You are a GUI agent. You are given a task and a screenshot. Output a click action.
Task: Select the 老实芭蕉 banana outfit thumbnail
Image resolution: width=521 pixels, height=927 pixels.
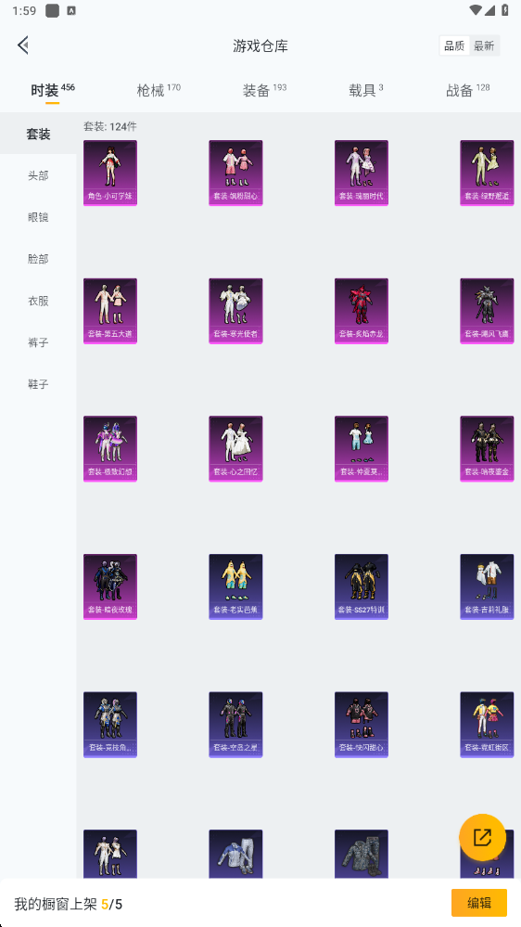coord(235,586)
